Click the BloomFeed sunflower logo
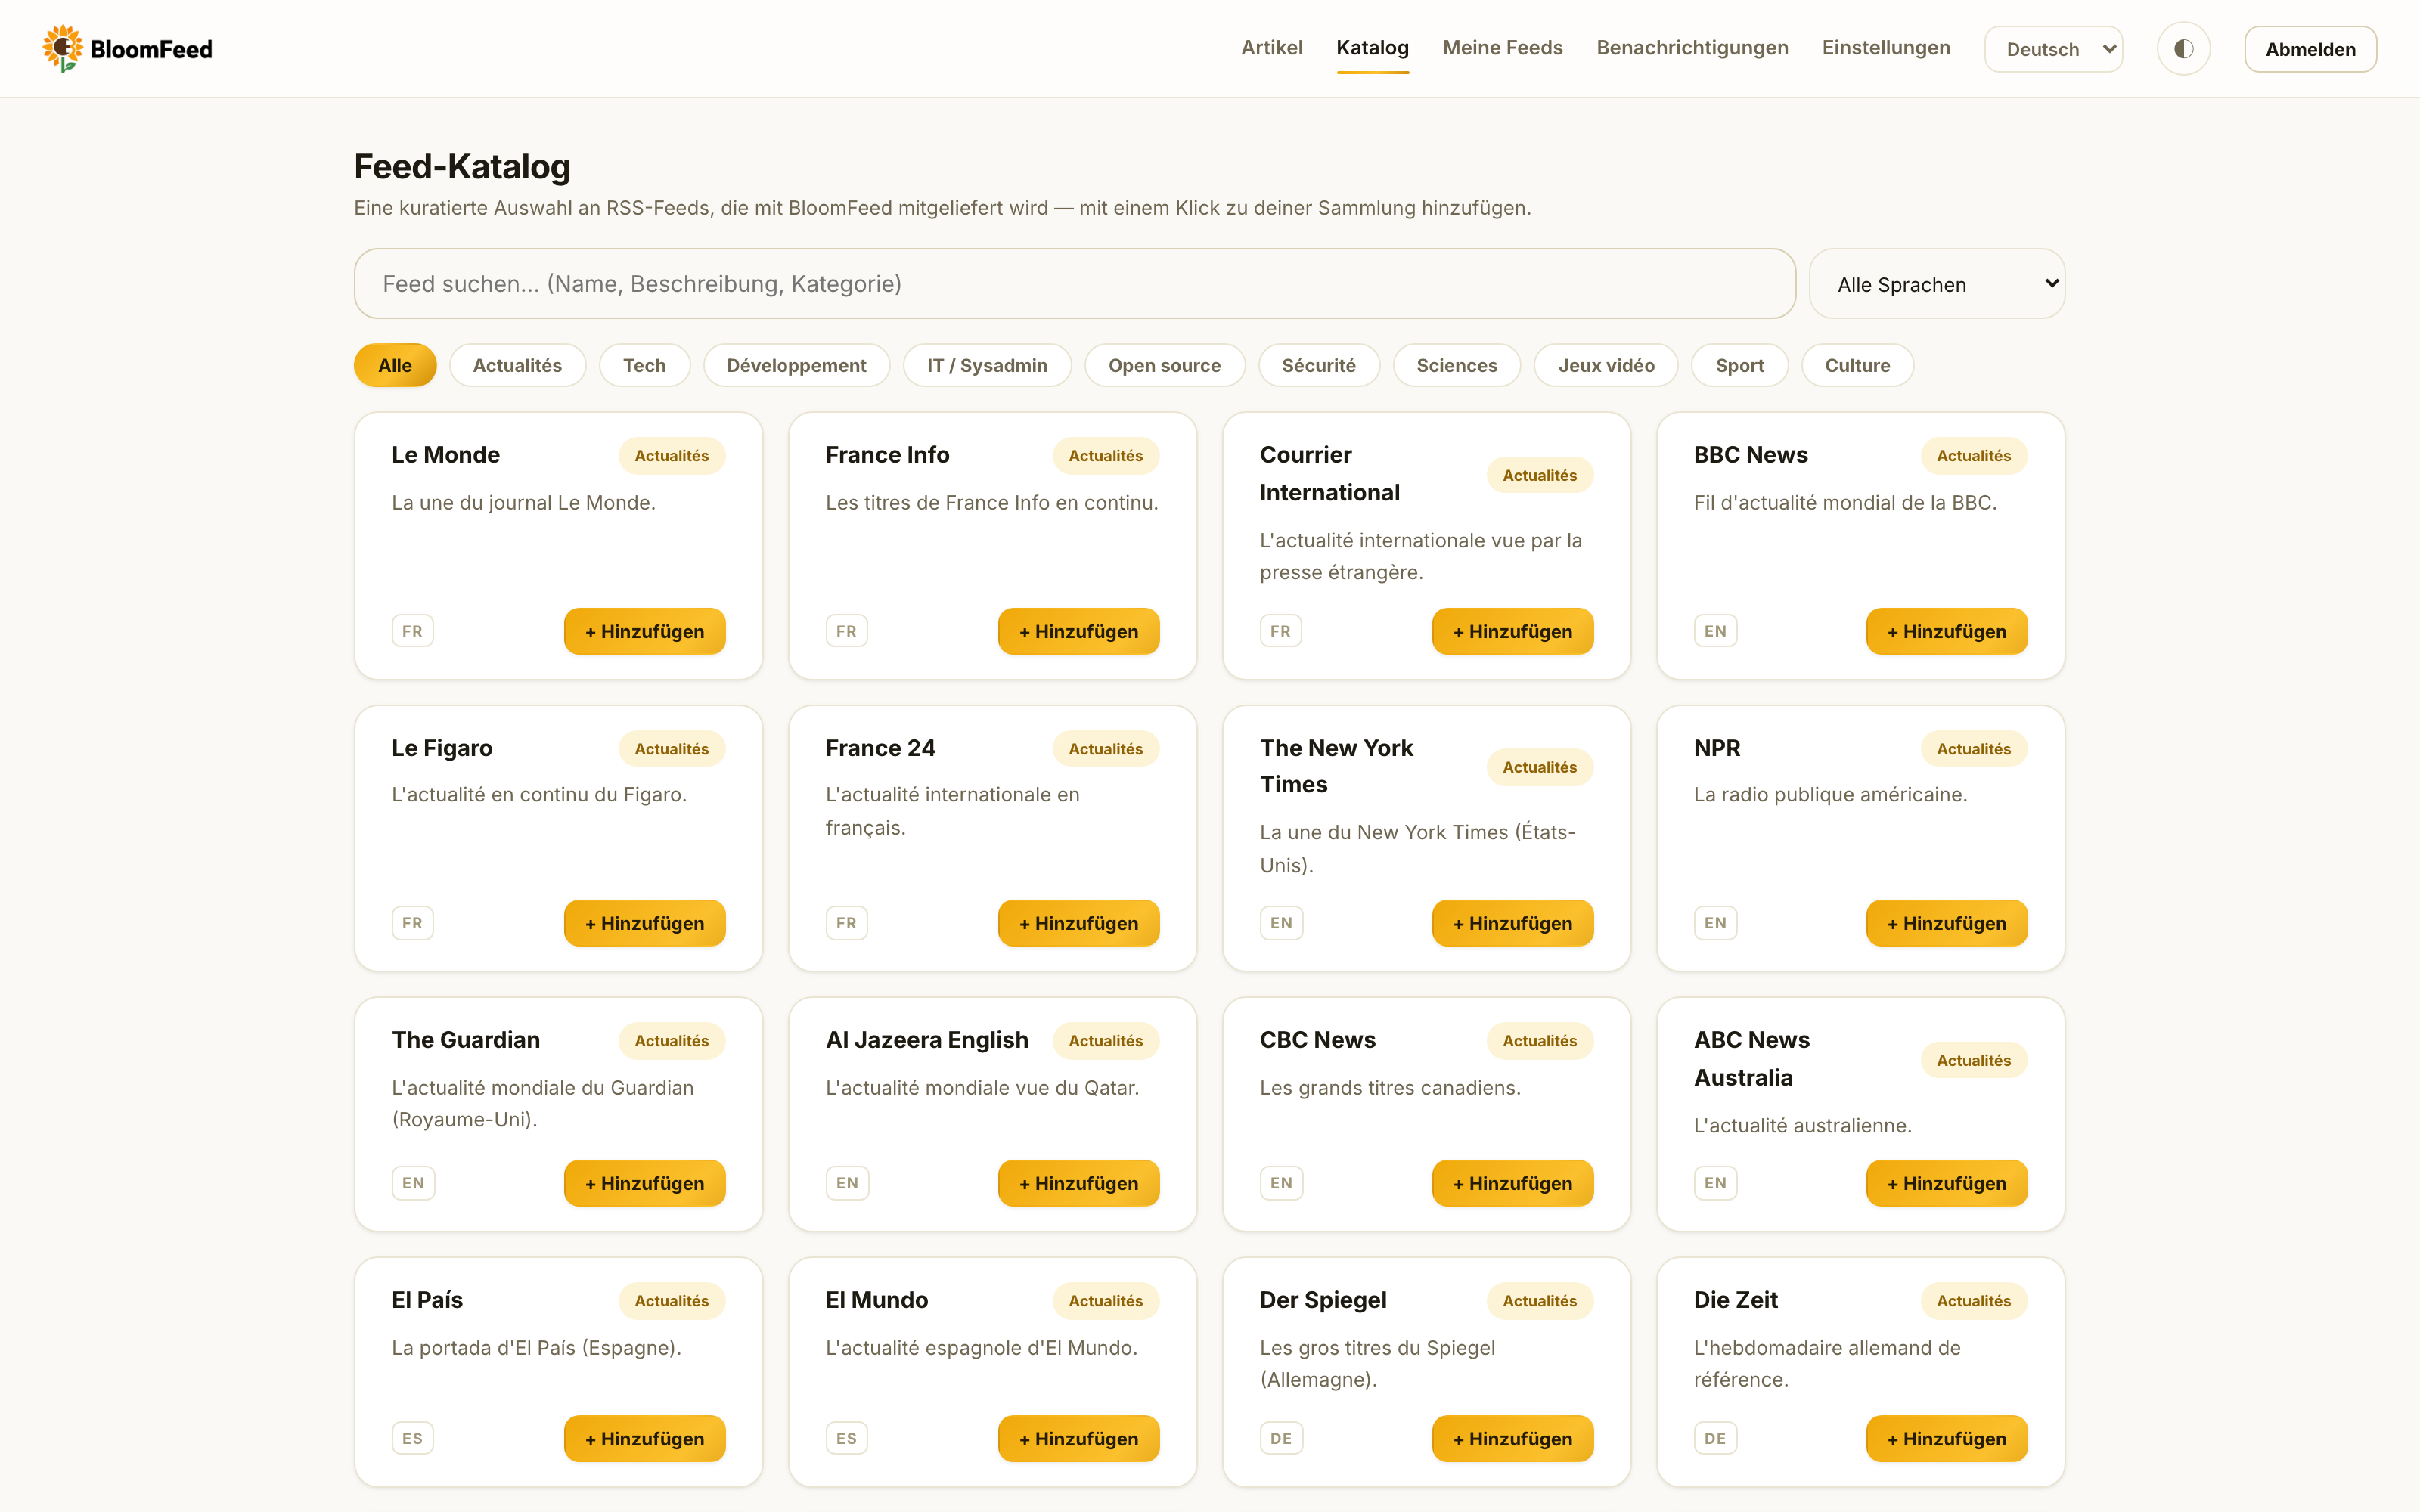This screenshot has height=1512, width=2420. [62, 48]
